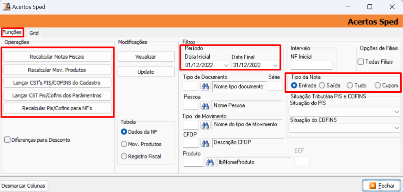Focus the Pessoa code field
Image resolution: width=403 pixels, height=192 pixels.
click(190, 105)
